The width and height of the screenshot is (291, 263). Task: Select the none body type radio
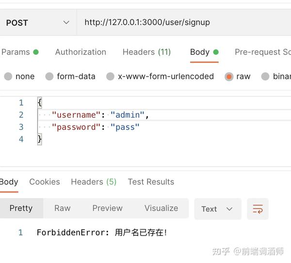8,77
